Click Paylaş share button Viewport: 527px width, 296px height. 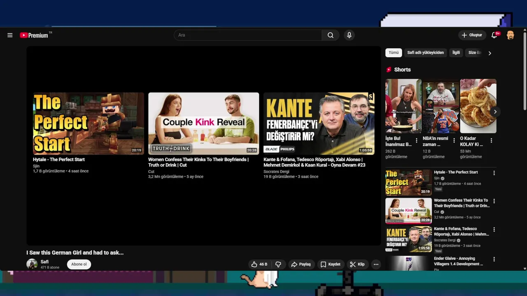tap(301, 264)
